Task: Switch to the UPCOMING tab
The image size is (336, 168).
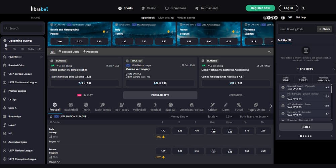Action: pyautogui.click(x=236, y=95)
